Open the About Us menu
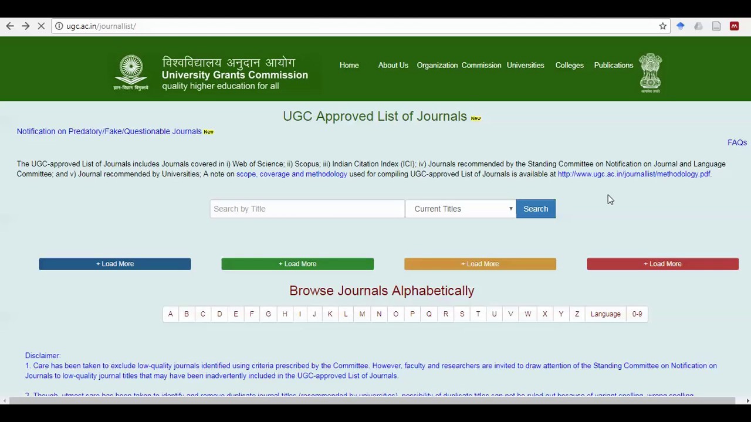 click(x=393, y=65)
